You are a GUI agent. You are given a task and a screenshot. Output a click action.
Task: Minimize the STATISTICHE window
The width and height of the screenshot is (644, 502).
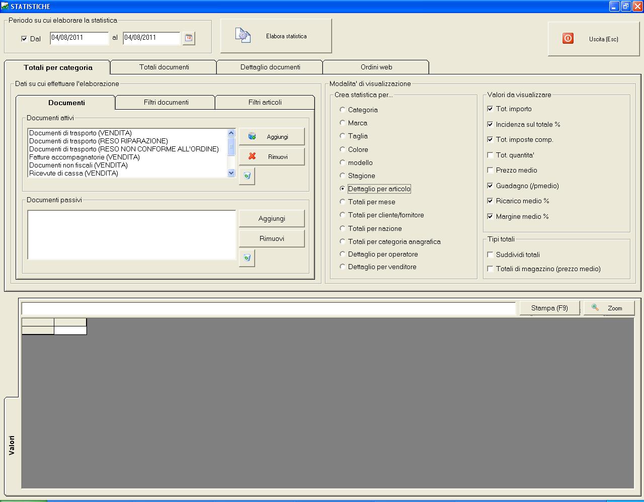pos(614,7)
